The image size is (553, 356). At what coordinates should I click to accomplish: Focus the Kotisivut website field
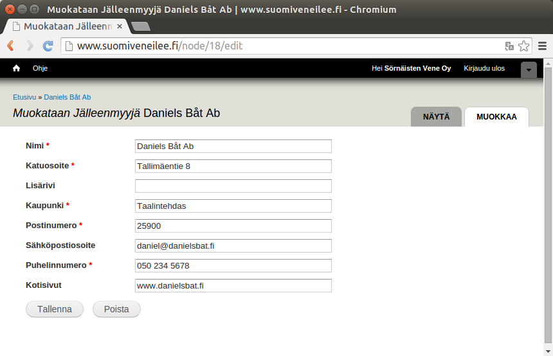coord(233,285)
